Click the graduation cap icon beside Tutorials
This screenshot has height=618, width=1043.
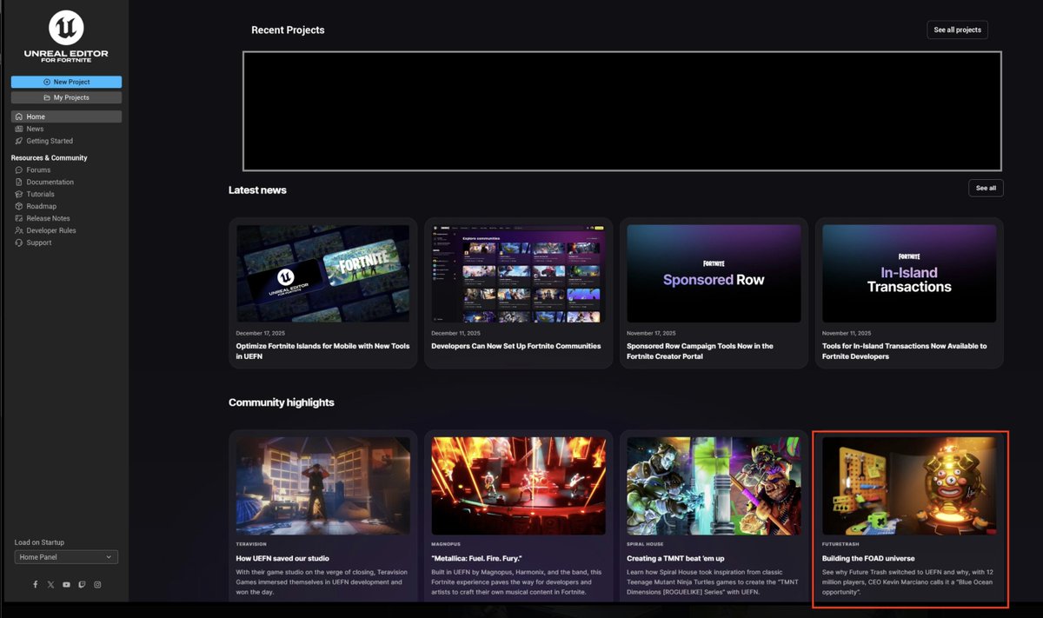click(x=19, y=195)
